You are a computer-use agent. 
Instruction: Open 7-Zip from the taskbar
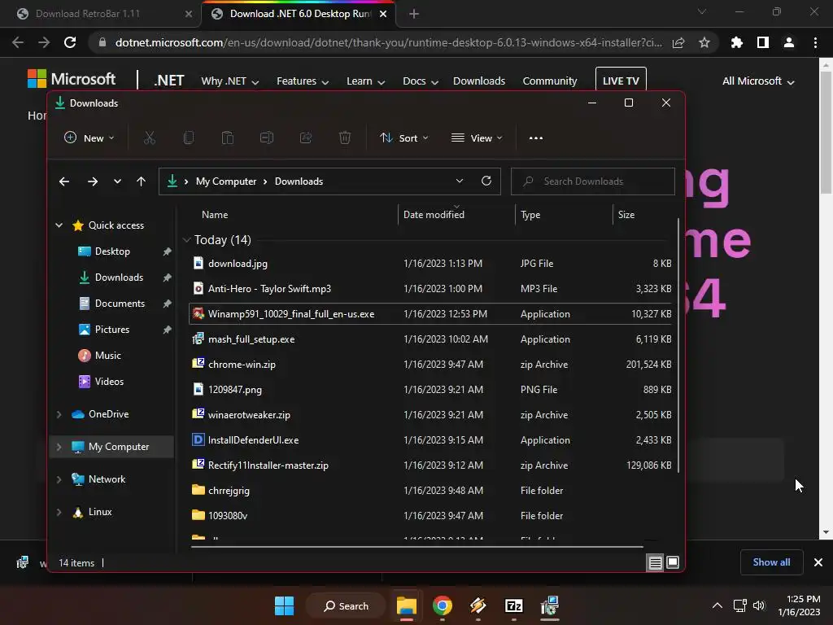coord(514,605)
